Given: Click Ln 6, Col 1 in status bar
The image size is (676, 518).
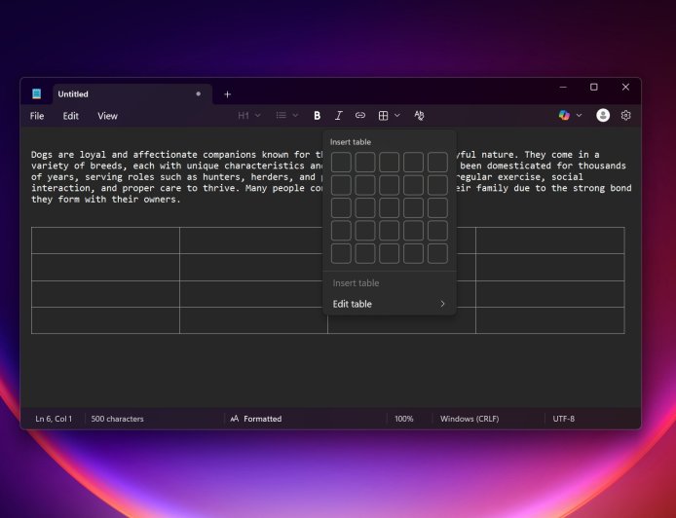Looking at the screenshot, I should pos(54,419).
